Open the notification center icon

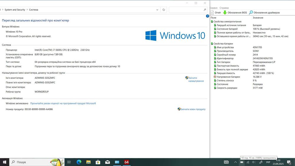click(289, 162)
